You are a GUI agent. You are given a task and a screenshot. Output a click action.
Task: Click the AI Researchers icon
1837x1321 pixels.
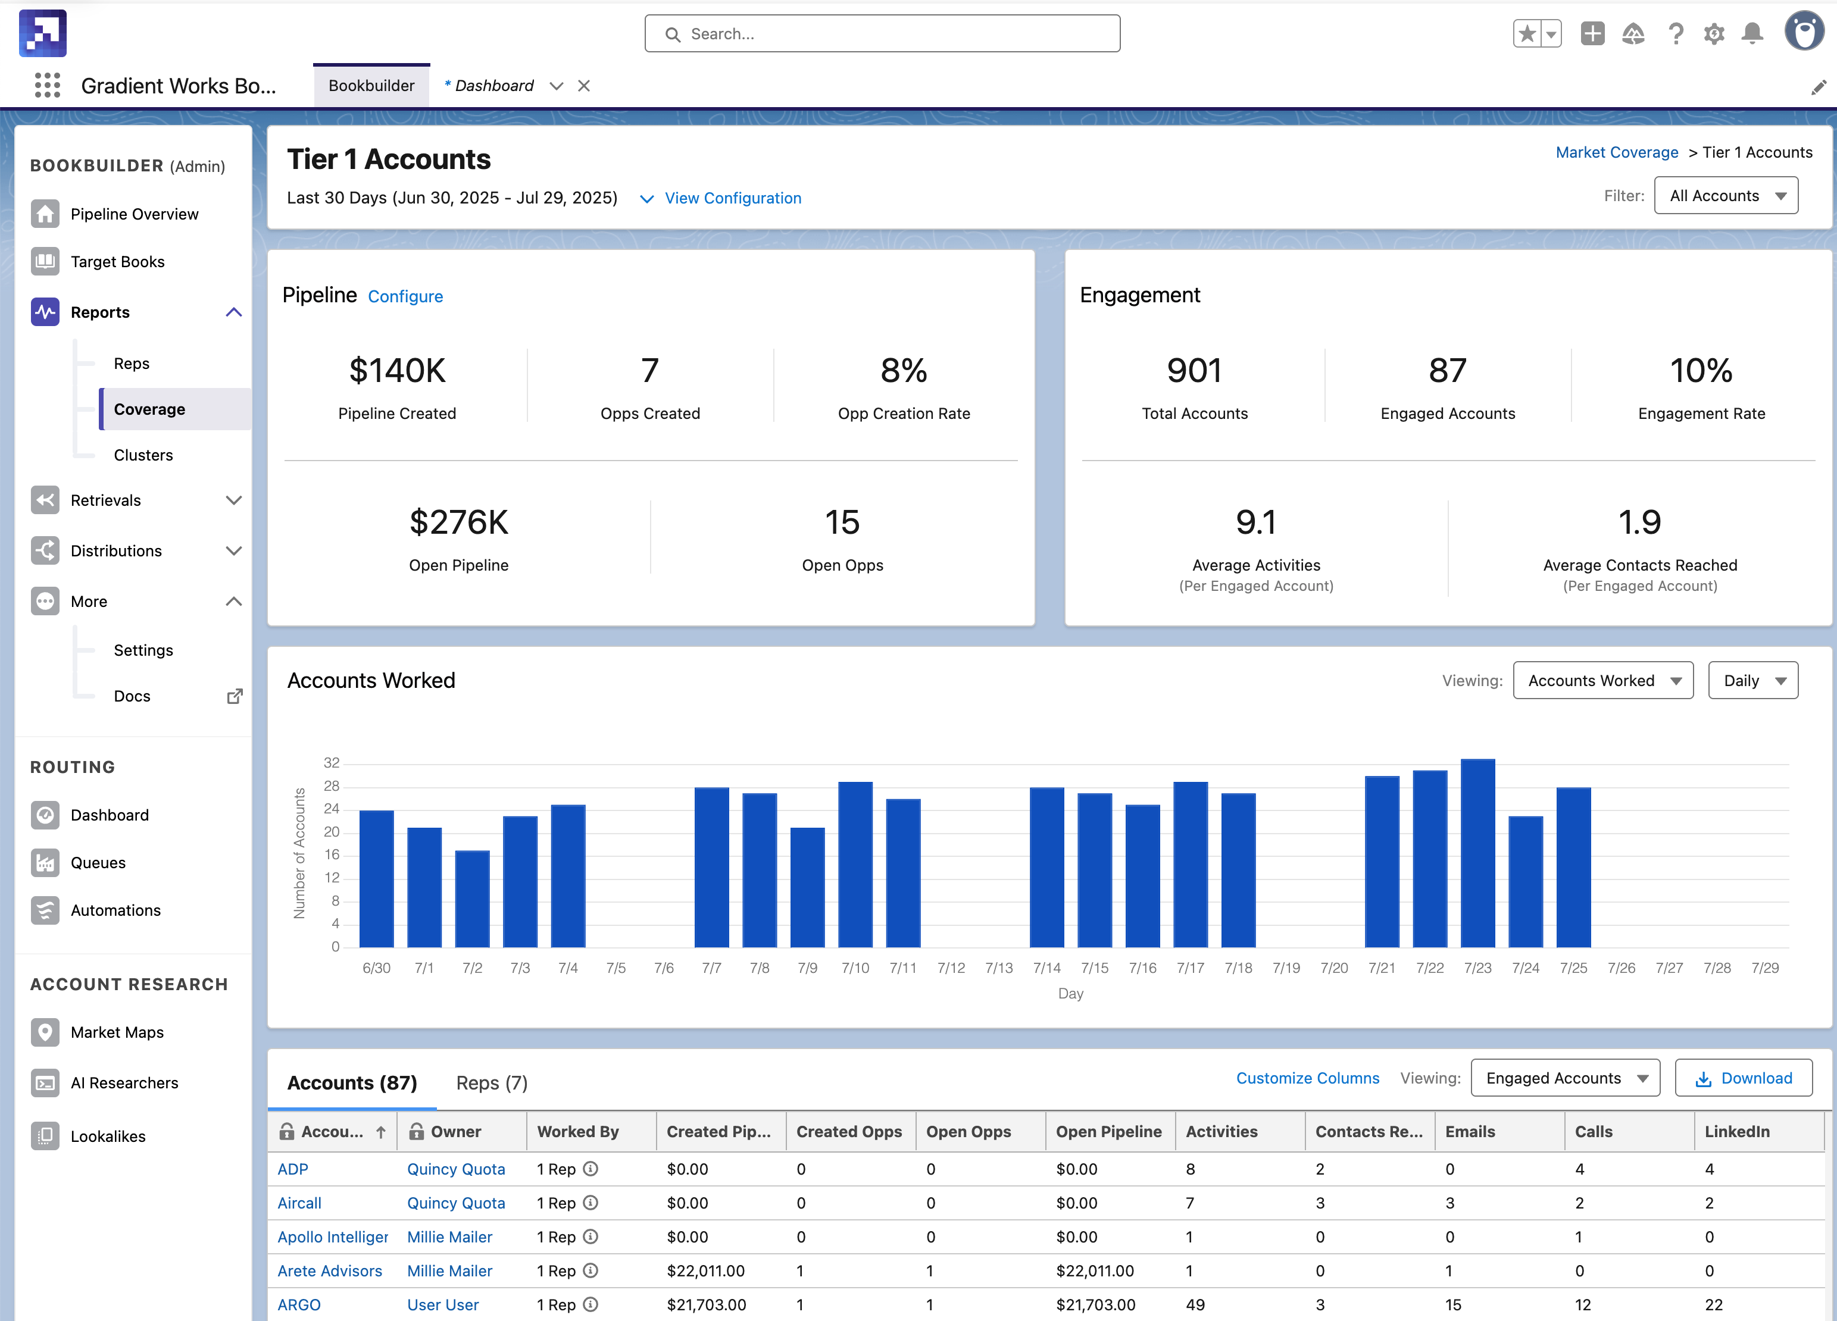click(45, 1083)
